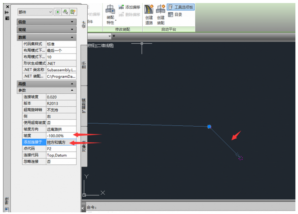Edit the 坡度 value -100.00%
Image resolution: width=298 pixels, height=214 pixels.
pos(61,136)
